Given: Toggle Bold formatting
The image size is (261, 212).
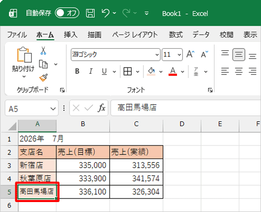Looking at the screenshot, I should (77, 71).
